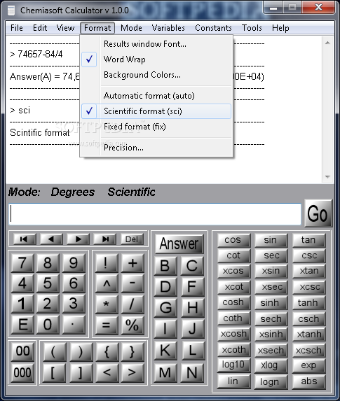340x401 pixels.
Task: Click the number 7 key
Action: (x=22, y=262)
